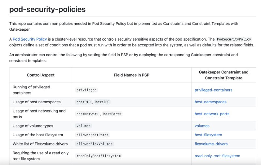Click the allowedFlexVolumes code field
261x165 pixels.
(x=94, y=144)
